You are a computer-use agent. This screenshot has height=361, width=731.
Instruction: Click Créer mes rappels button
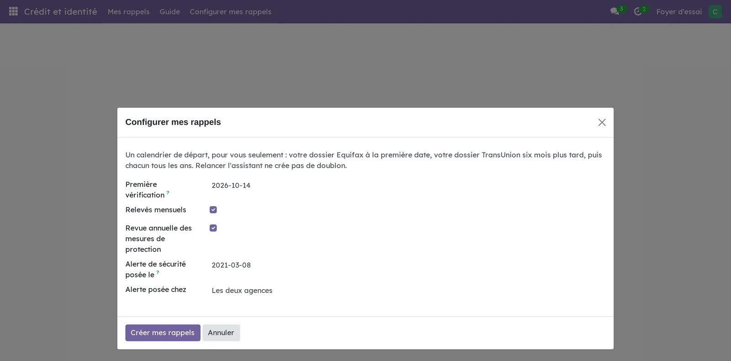163,333
